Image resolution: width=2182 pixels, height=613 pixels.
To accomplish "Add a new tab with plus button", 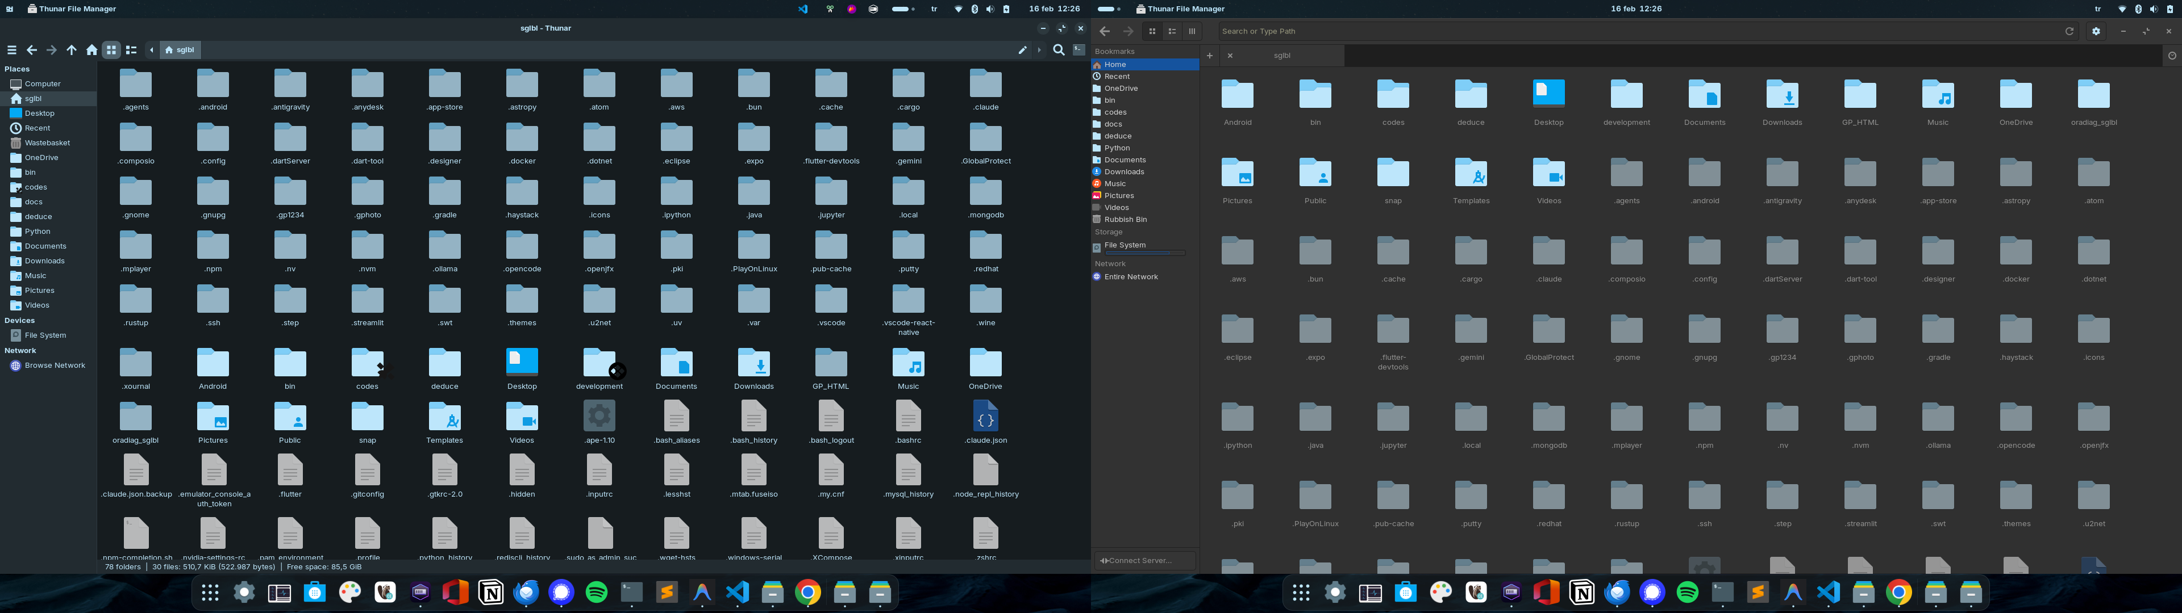I will pyautogui.click(x=1210, y=56).
